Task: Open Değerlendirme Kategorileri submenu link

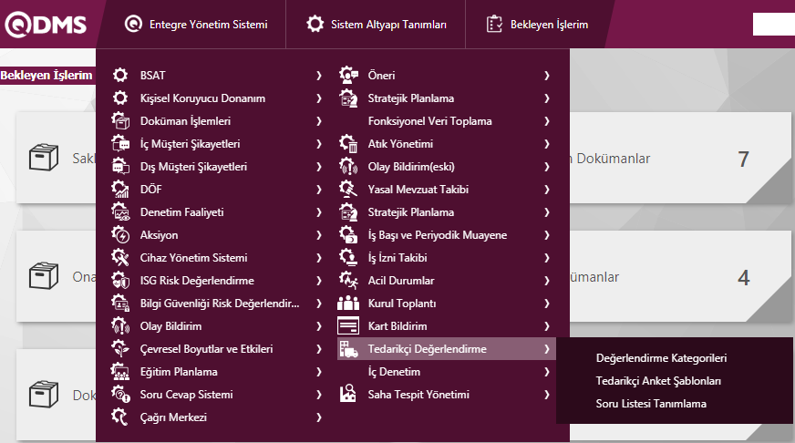Action: tap(661, 358)
